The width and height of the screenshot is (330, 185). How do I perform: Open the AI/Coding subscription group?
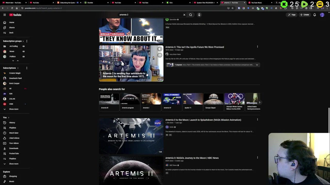pyautogui.click(x=13, y=46)
